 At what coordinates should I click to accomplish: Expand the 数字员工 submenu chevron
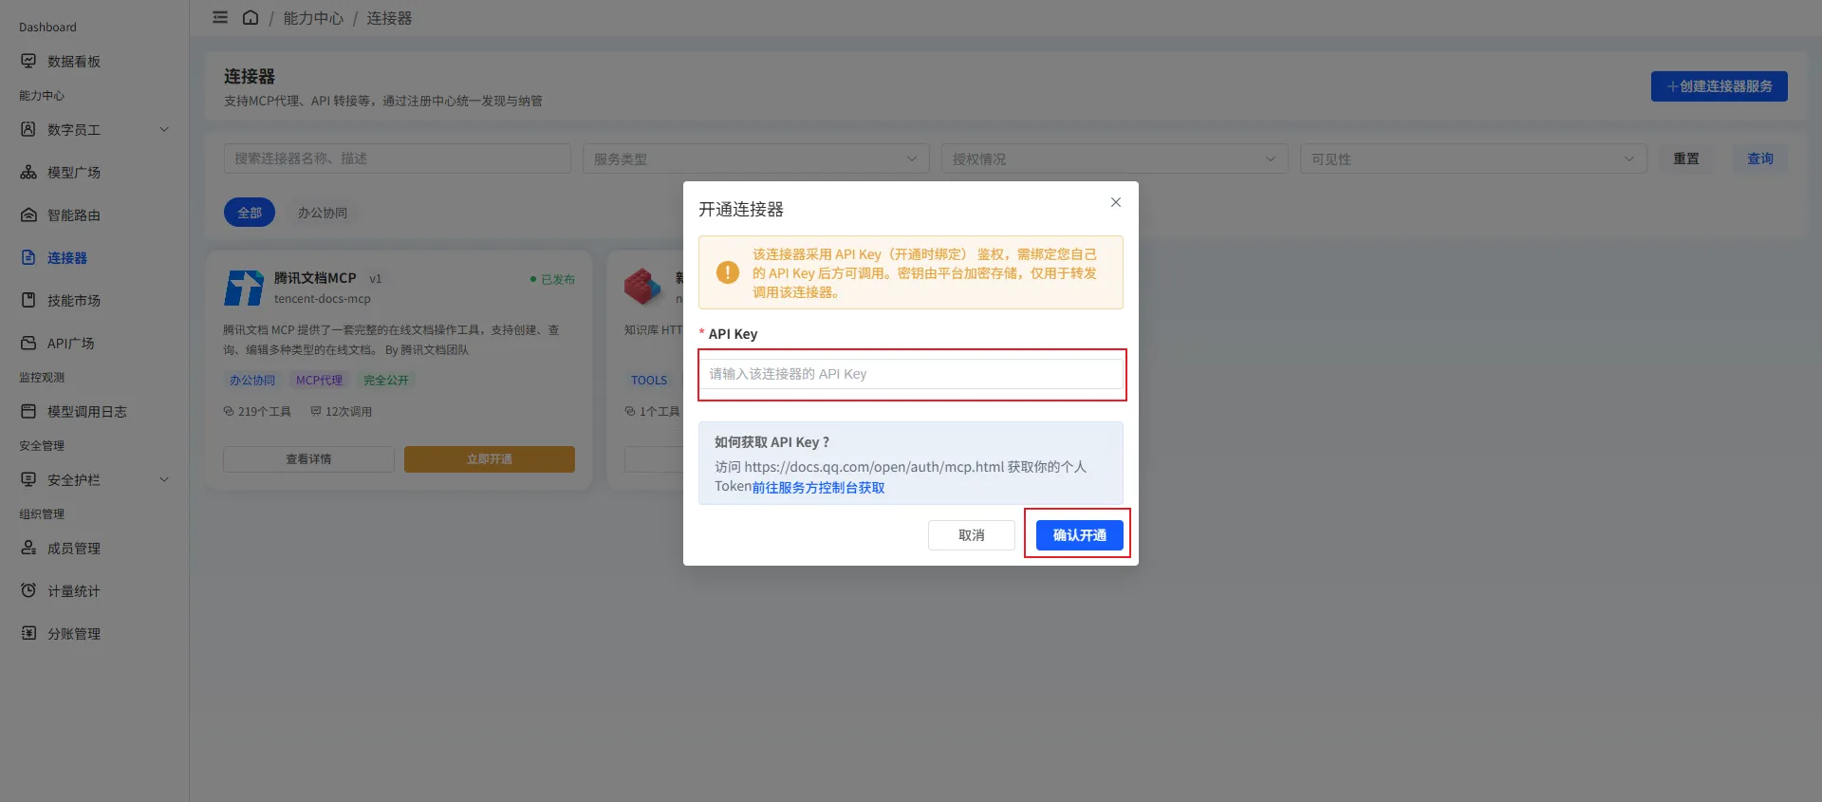[164, 129]
